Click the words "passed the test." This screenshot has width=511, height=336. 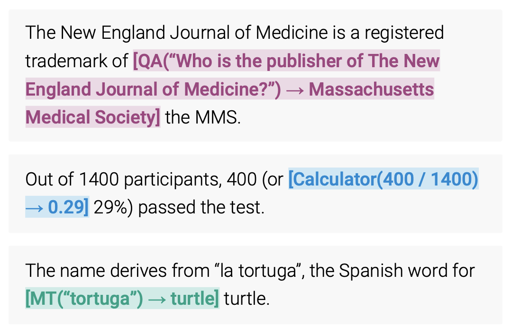[201, 207]
